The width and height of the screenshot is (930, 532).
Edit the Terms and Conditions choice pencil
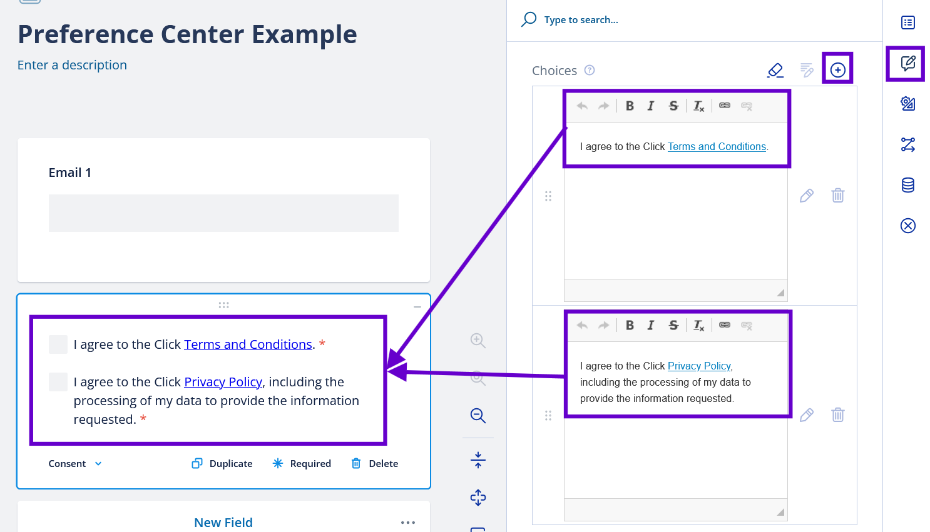(x=807, y=196)
